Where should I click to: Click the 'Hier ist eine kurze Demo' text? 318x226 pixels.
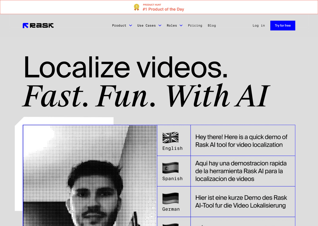(x=241, y=201)
